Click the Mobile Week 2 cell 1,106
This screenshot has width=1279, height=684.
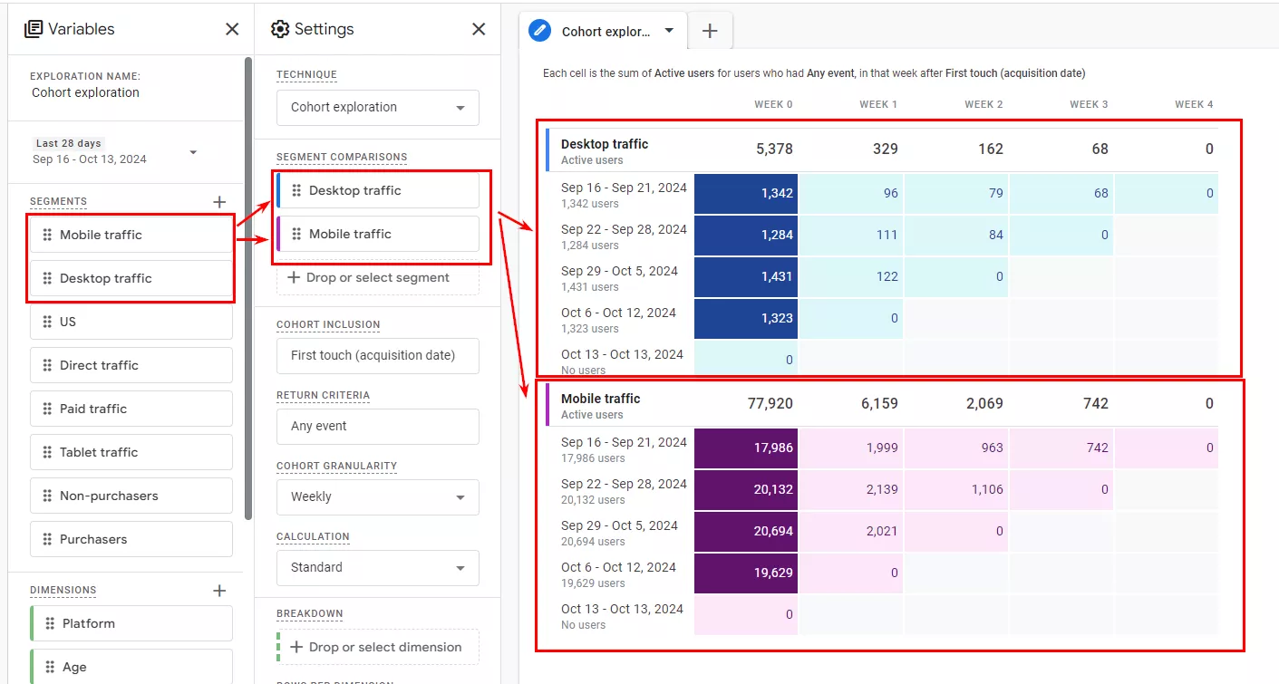956,489
